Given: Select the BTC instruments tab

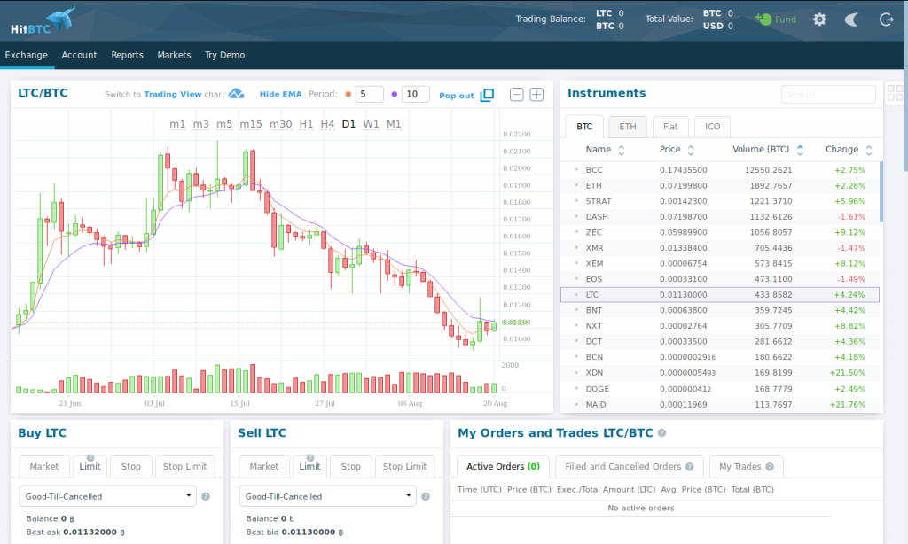Looking at the screenshot, I should click(x=584, y=126).
